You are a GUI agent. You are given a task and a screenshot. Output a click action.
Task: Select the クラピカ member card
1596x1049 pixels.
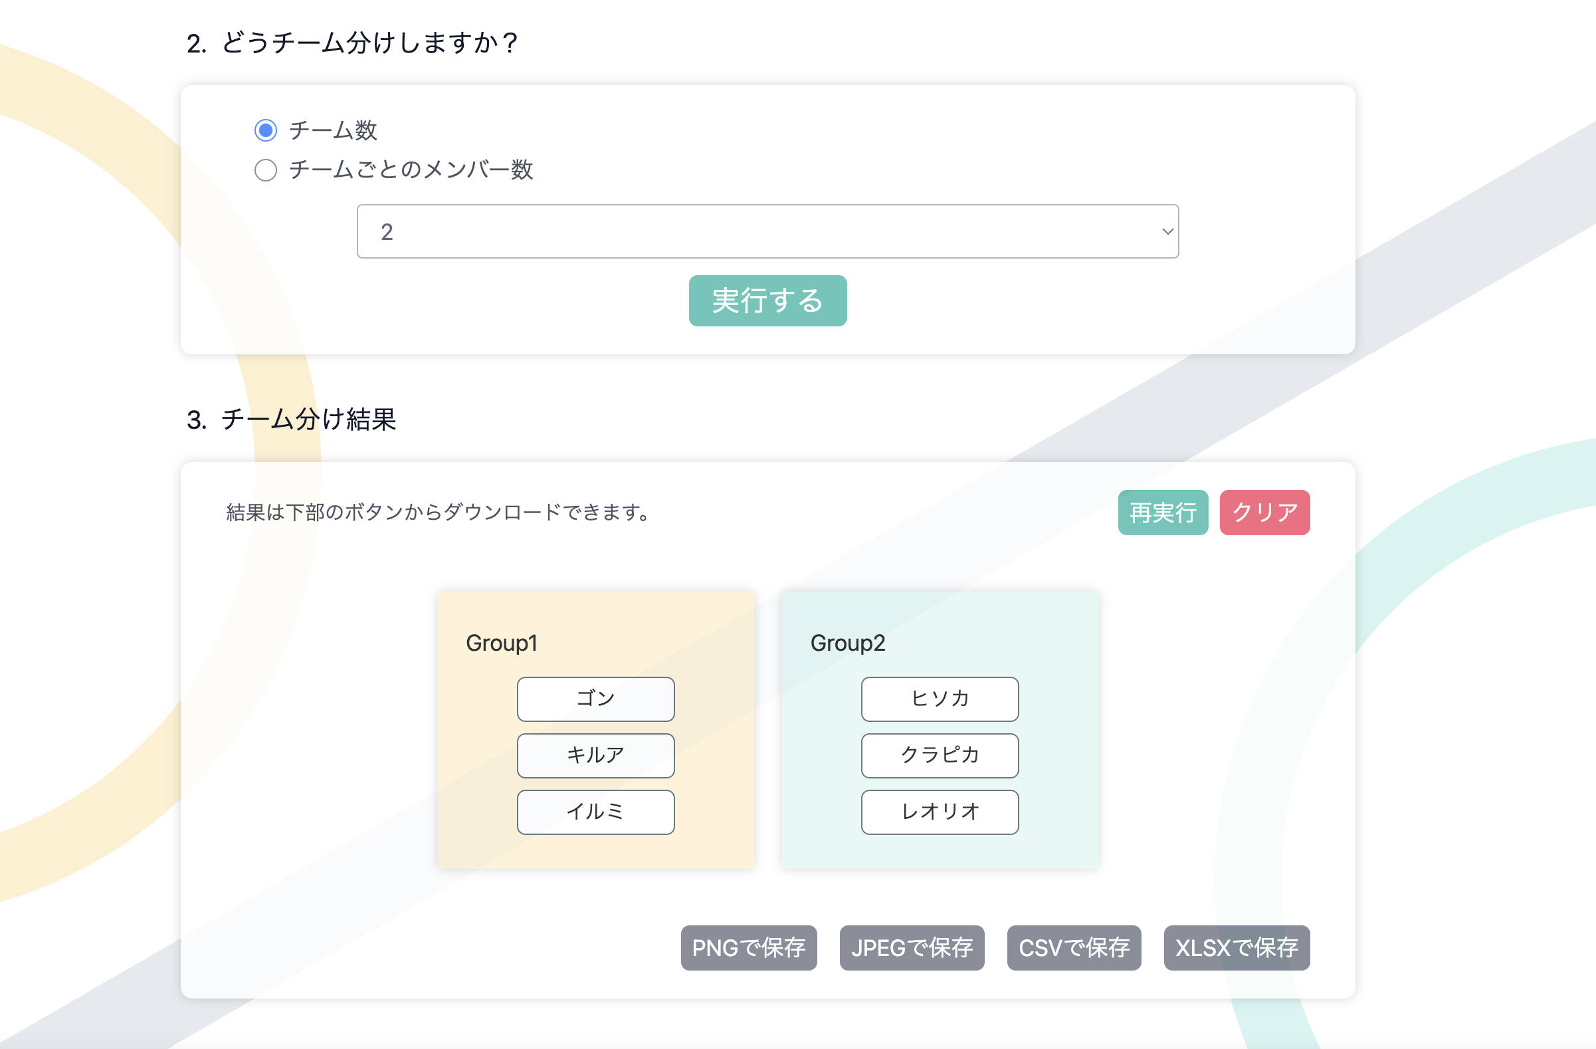pos(940,755)
